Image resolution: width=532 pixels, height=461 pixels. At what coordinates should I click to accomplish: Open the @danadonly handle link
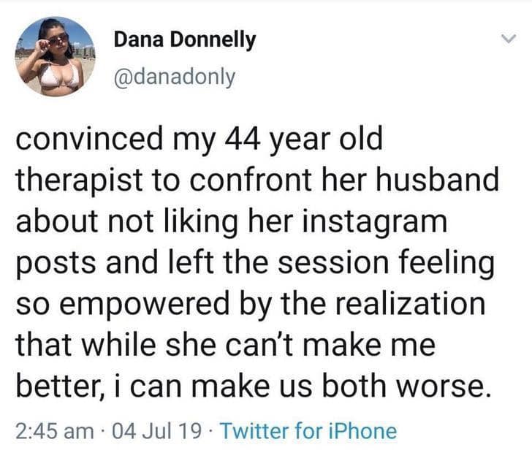(x=175, y=76)
